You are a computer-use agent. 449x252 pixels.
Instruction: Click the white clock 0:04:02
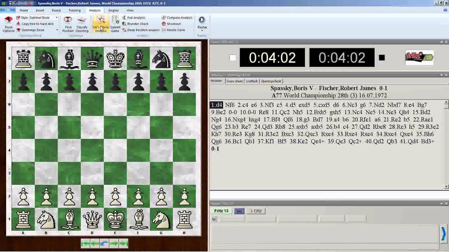(x=272, y=58)
